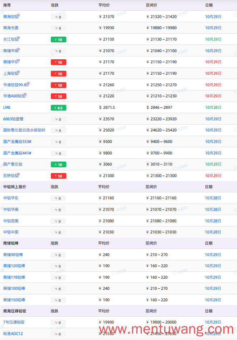This screenshot has width=237, height=340.
Task: Open the 南储150铝棒 link
Action: [14, 300]
